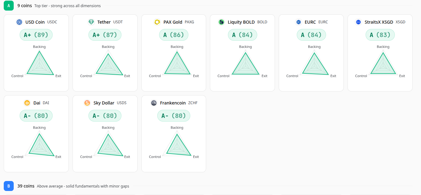Click the Control label on Frankencoin chart
Image resolution: width=421 pixels, height=195 pixels.
[155, 157]
